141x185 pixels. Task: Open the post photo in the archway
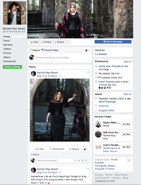pyautogui.click(x=60, y=110)
